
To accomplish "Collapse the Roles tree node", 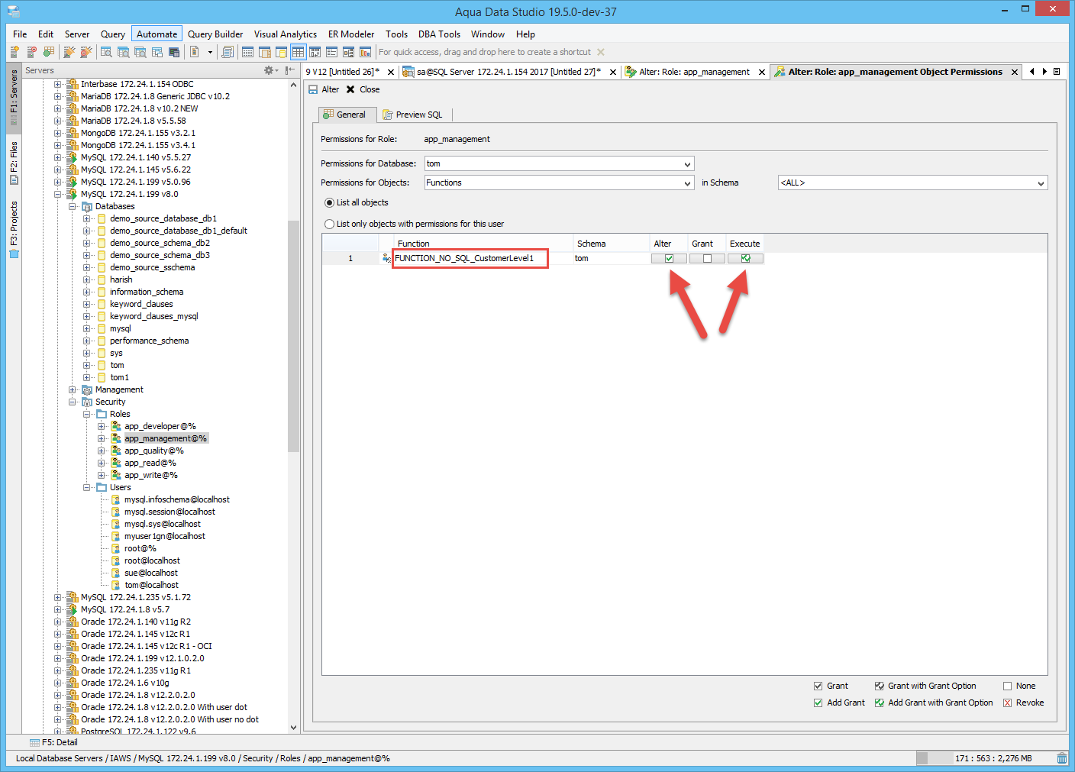I will pos(87,414).
